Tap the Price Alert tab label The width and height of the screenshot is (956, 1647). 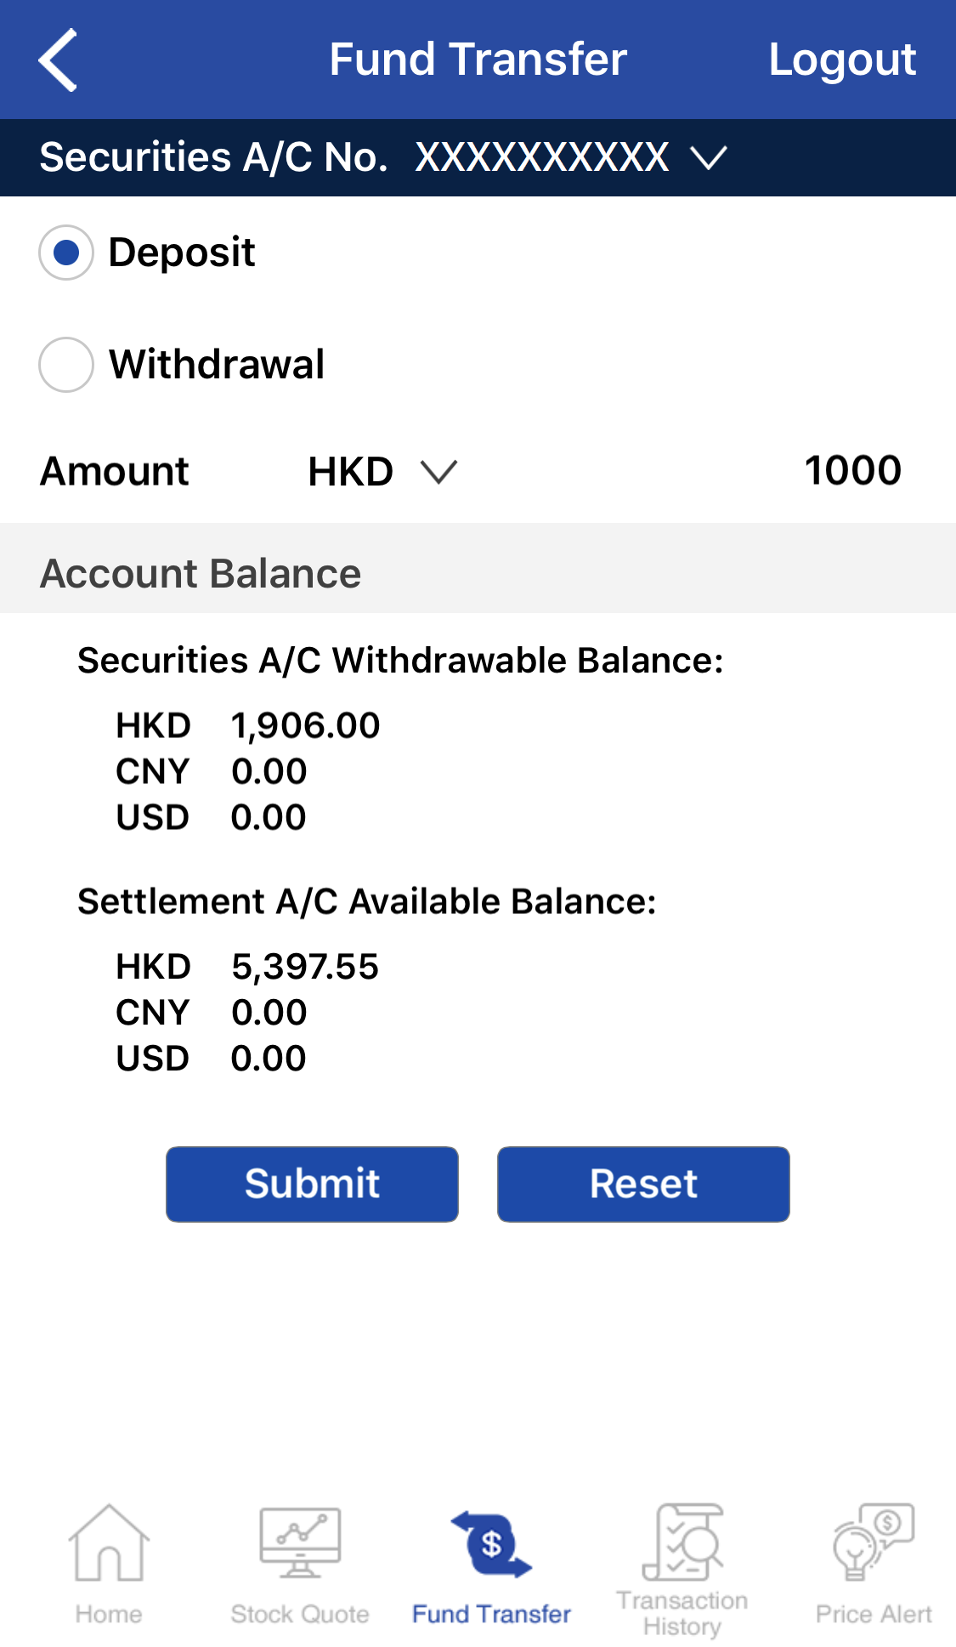point(874,1614)
